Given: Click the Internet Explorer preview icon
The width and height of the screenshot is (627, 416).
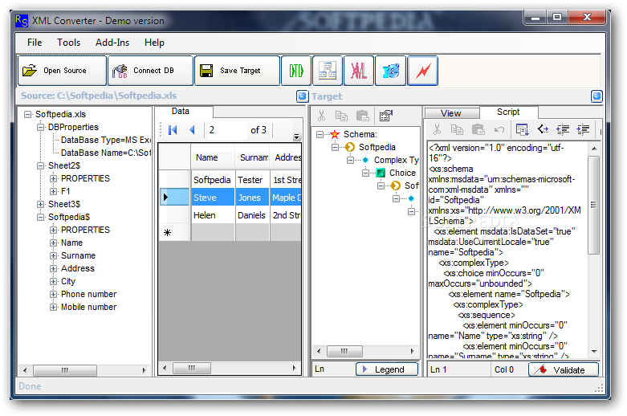Looking at the screenshot, I should 390,71.
